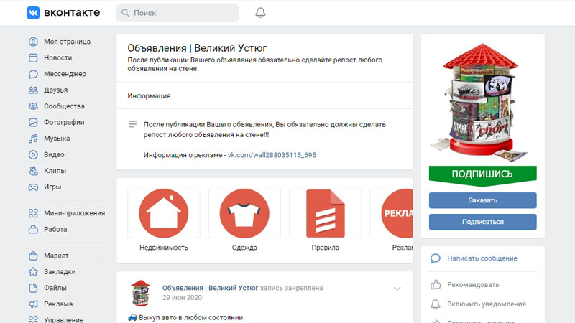Open Маркет shopping bag icon
This screenshot has width=575, height=323.
[x=33, y=256]
